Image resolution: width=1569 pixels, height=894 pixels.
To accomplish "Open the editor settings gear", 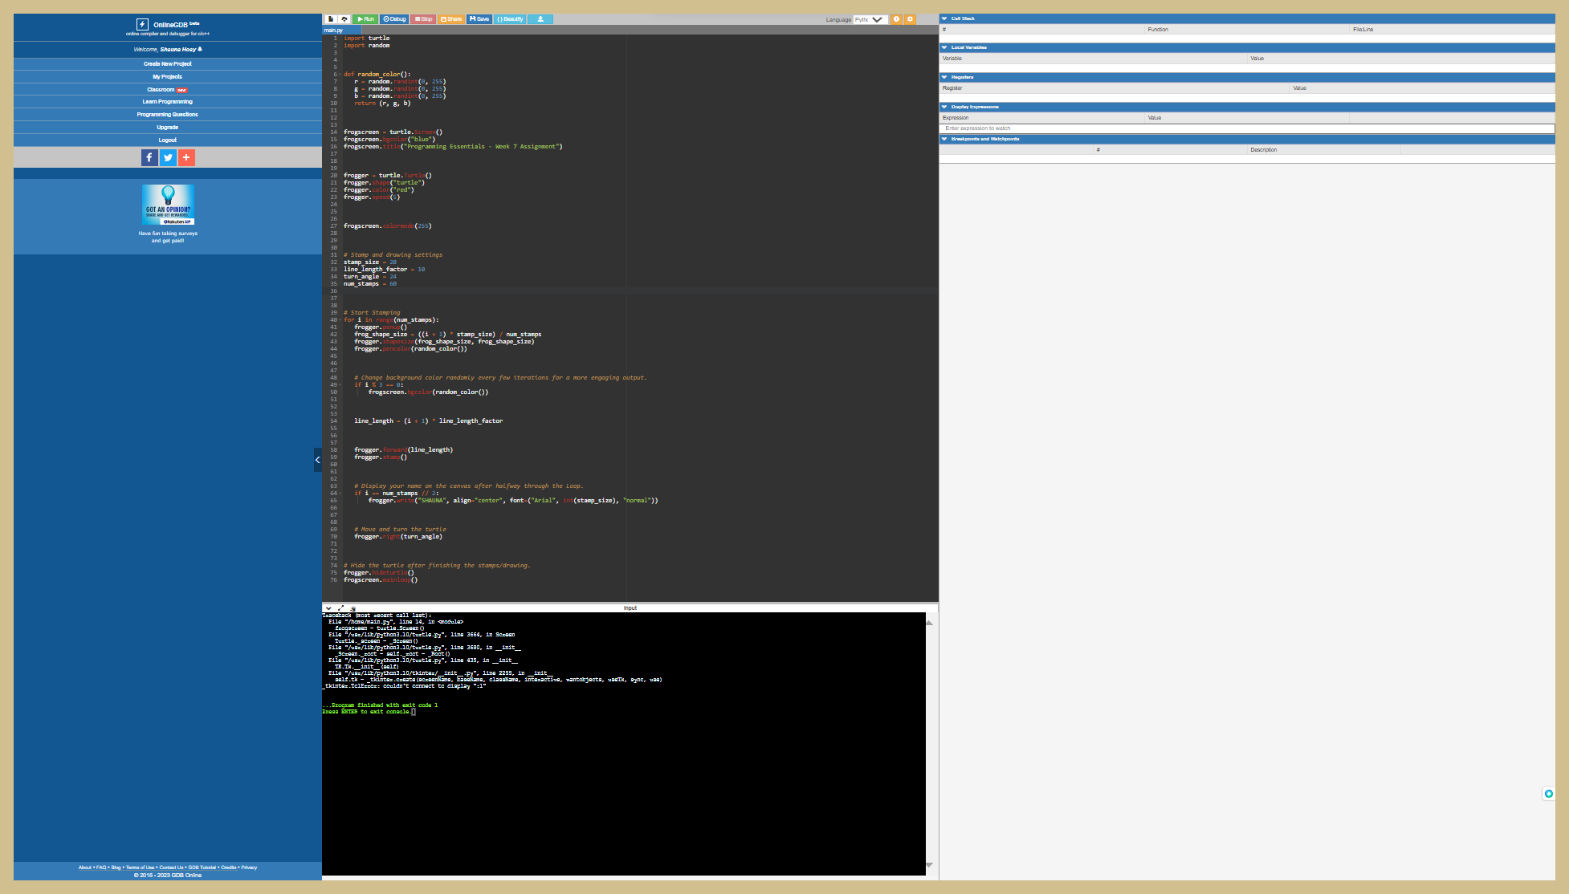I will [x=910, y=19].
